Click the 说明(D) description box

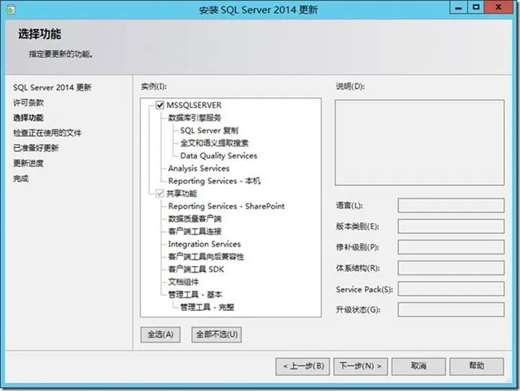tap(419, 143)
